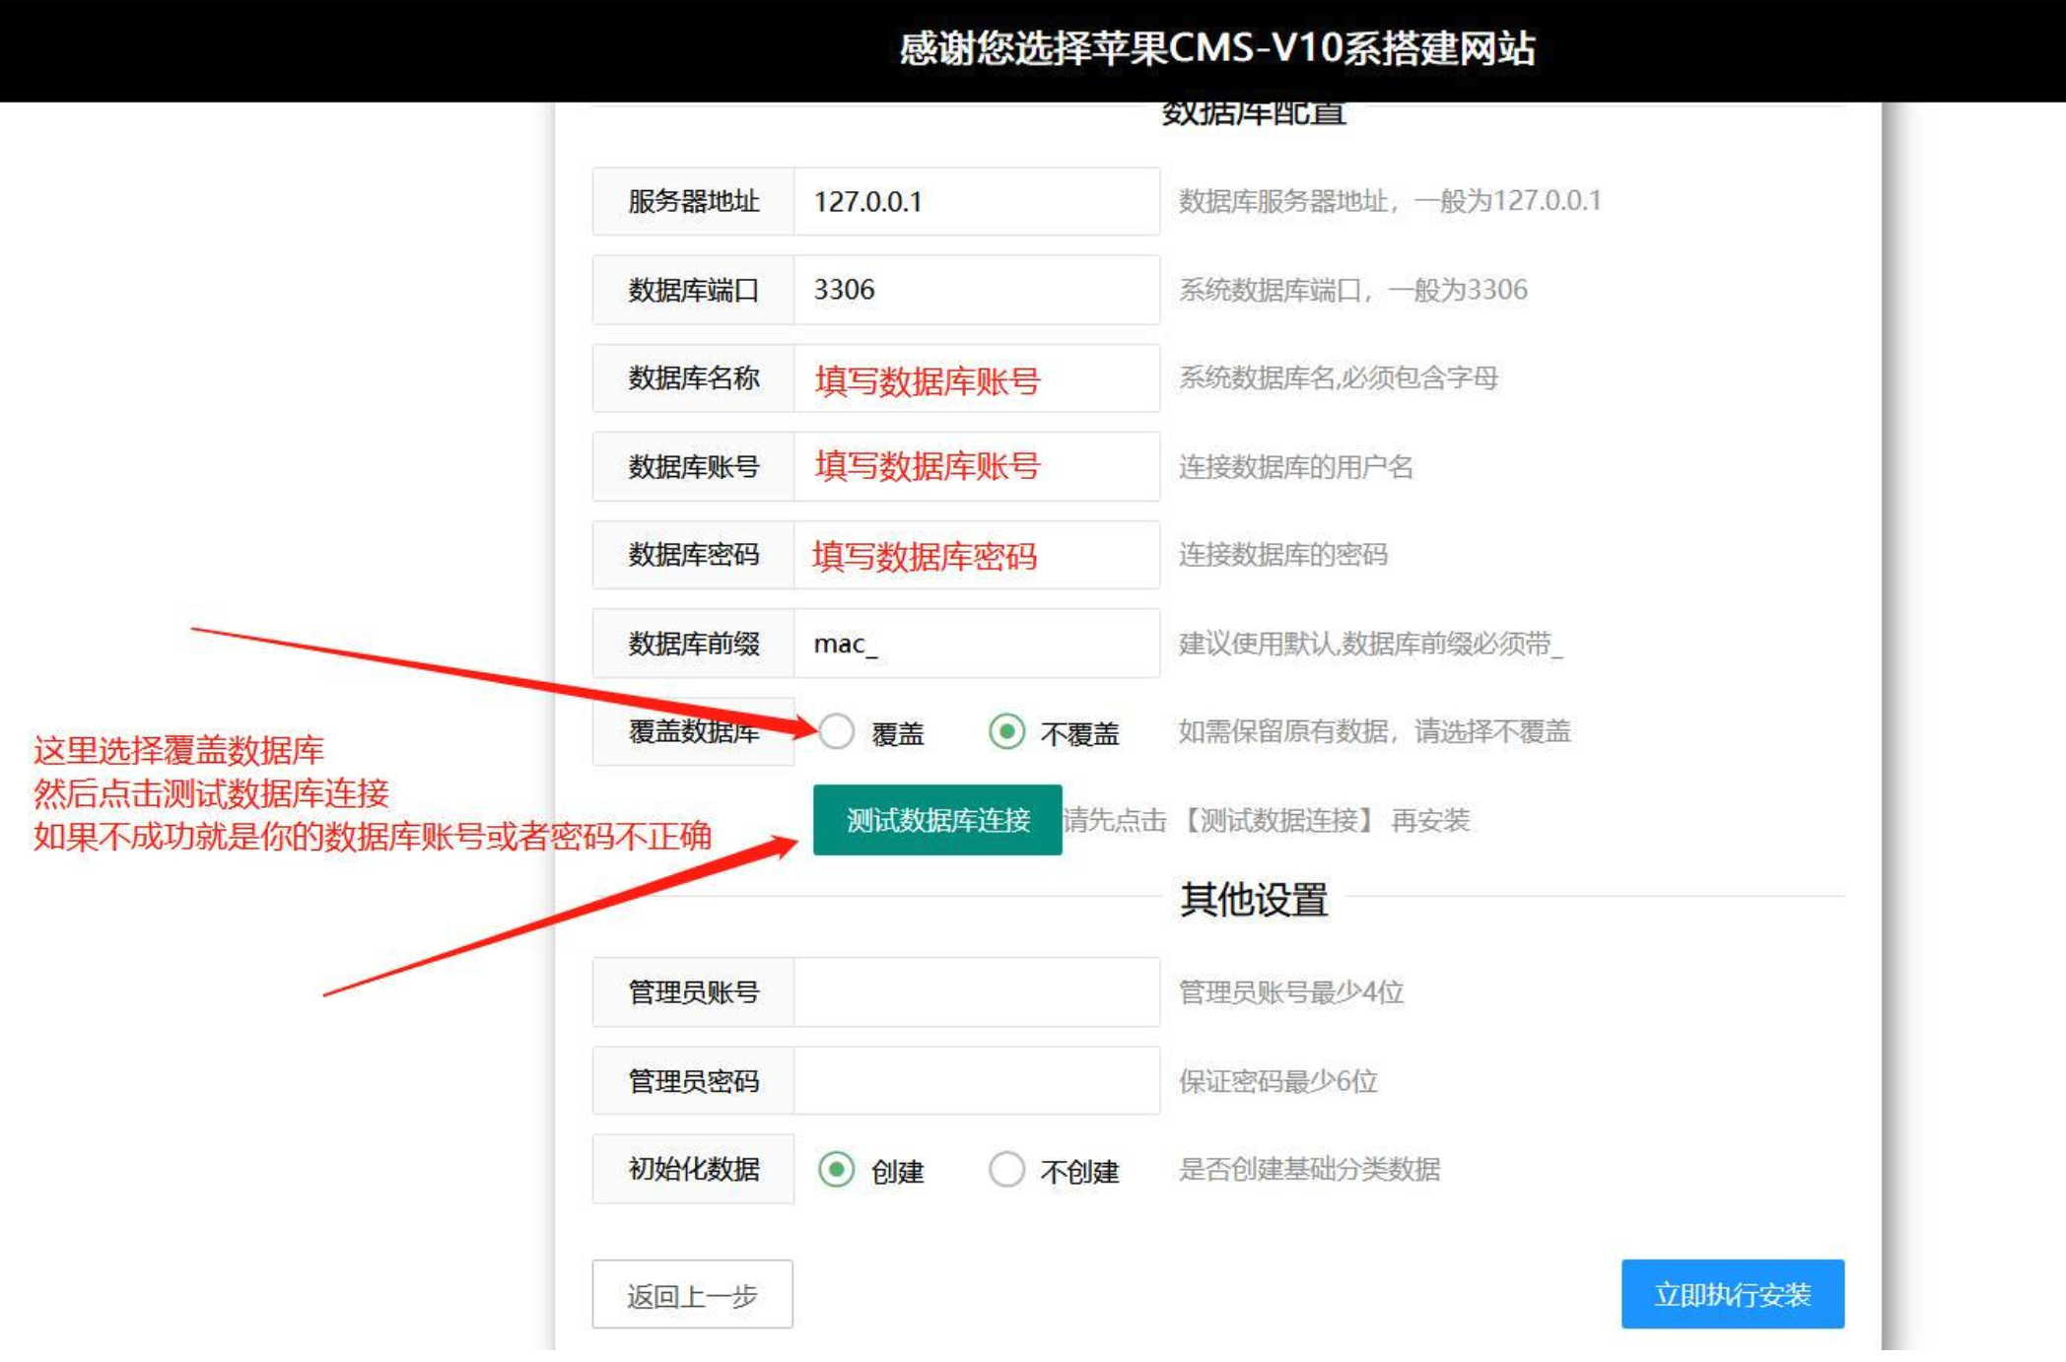点击数据库名称输入框
The width and height of the screenshot is (2066, 1362).
click(x=976, y=377)
